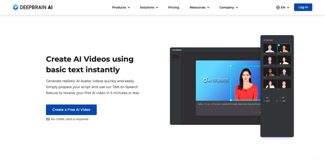
Task: Select the Bret AI model thumbnail
Action: click(x=270, y=48)
